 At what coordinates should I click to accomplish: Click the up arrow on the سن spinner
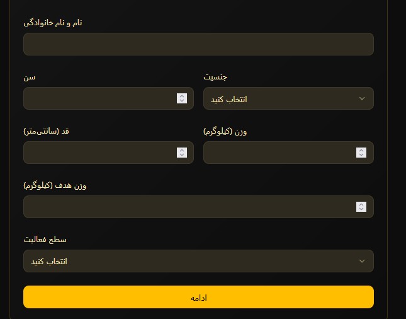click(x=182, y=96)
